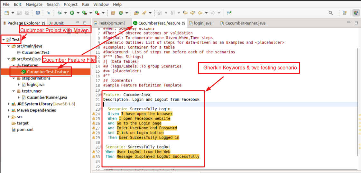Click the Run External Tools icon
This screenshot has height=173, width=361.
pos(97,13)
